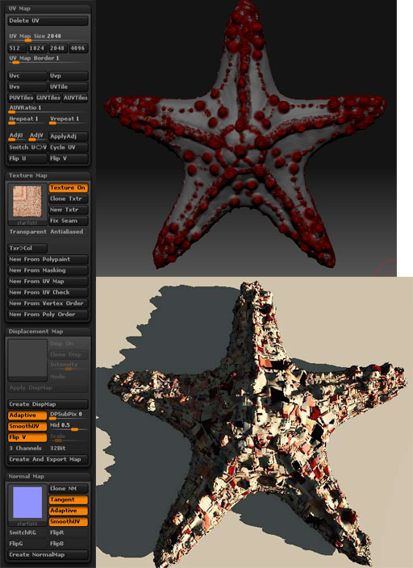Apply AUVTiles mapping
Image resolution: width=413 pixels, height=568 pixels.
pyautogui.click(x=75, y=98)
